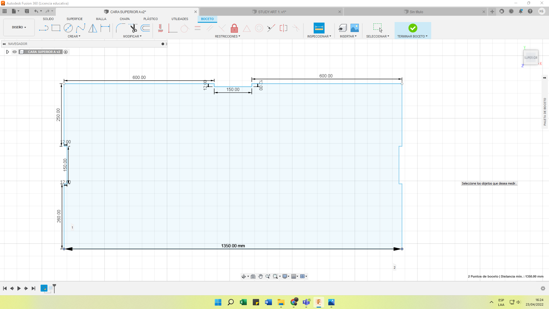Activate radio button next to CARA SUPERIOR A v2
This screenshot has height=309, width=549.
66,52
